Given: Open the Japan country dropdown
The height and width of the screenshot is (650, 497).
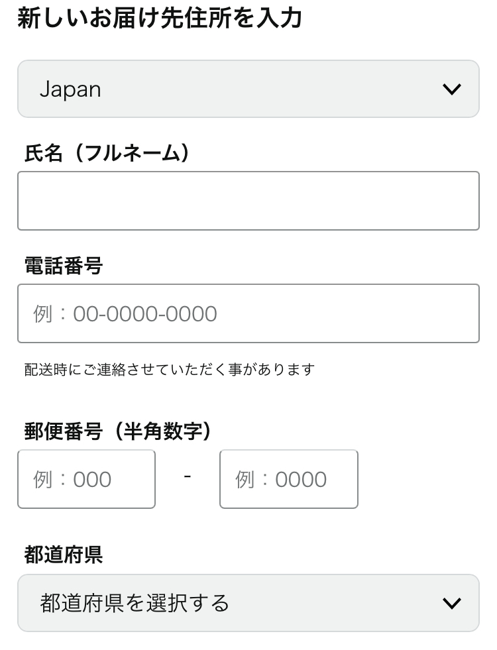Looking at the screenshot, I should 248,89.
